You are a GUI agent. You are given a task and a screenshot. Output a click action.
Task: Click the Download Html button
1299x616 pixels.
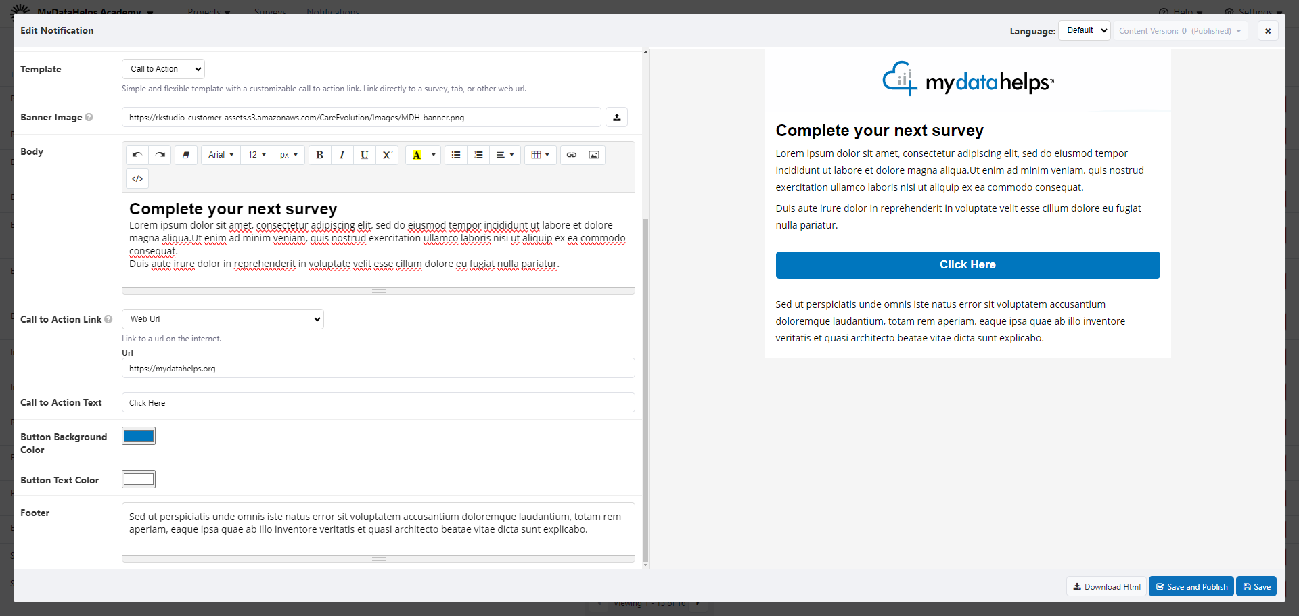pos(1107,586)
